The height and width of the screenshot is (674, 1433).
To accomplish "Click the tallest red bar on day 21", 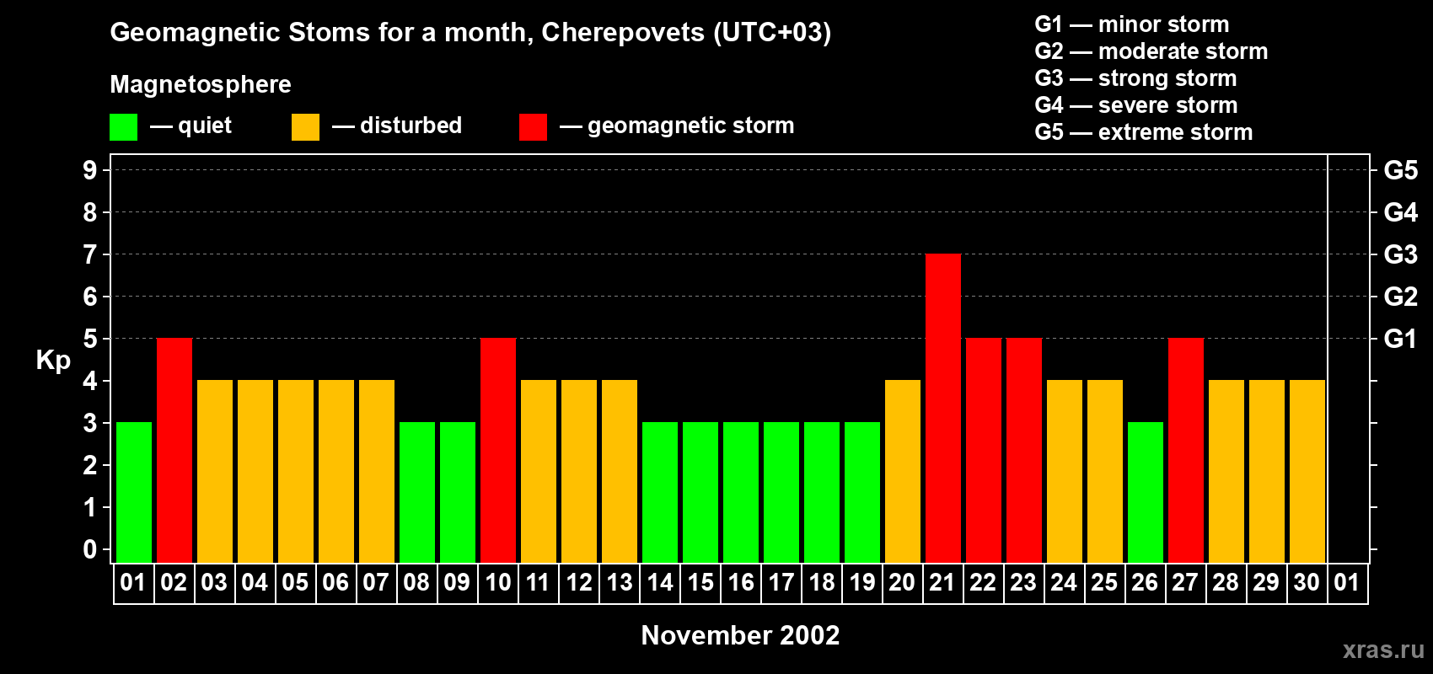I will (942, 408).
